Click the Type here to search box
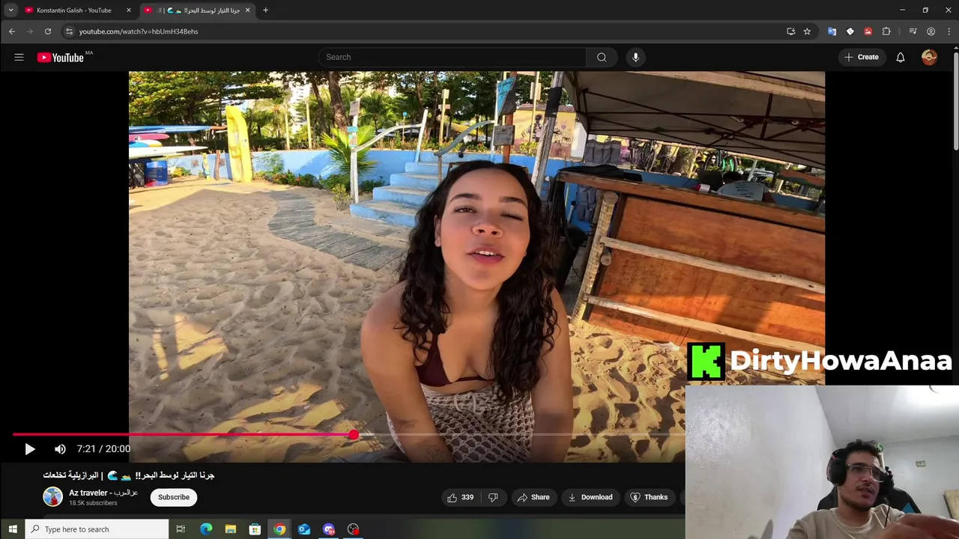Screen dimensions: 959x539 coord(97,529)
